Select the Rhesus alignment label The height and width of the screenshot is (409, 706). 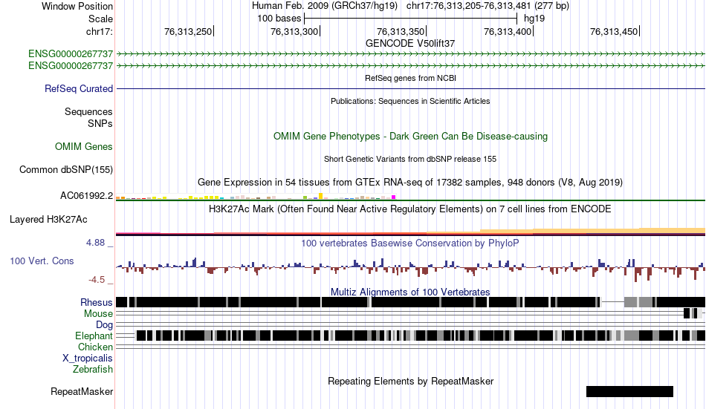click(97, 302)
